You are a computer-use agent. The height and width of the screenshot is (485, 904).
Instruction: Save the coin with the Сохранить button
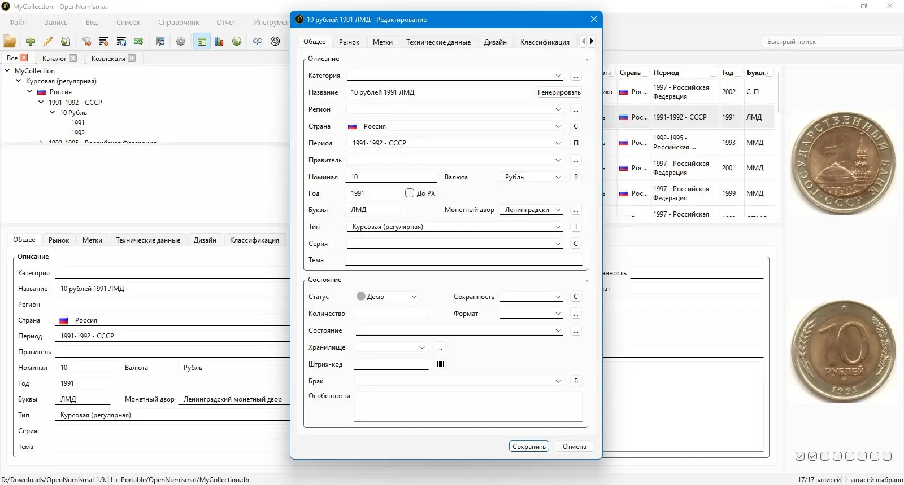[x=529, y=446]
